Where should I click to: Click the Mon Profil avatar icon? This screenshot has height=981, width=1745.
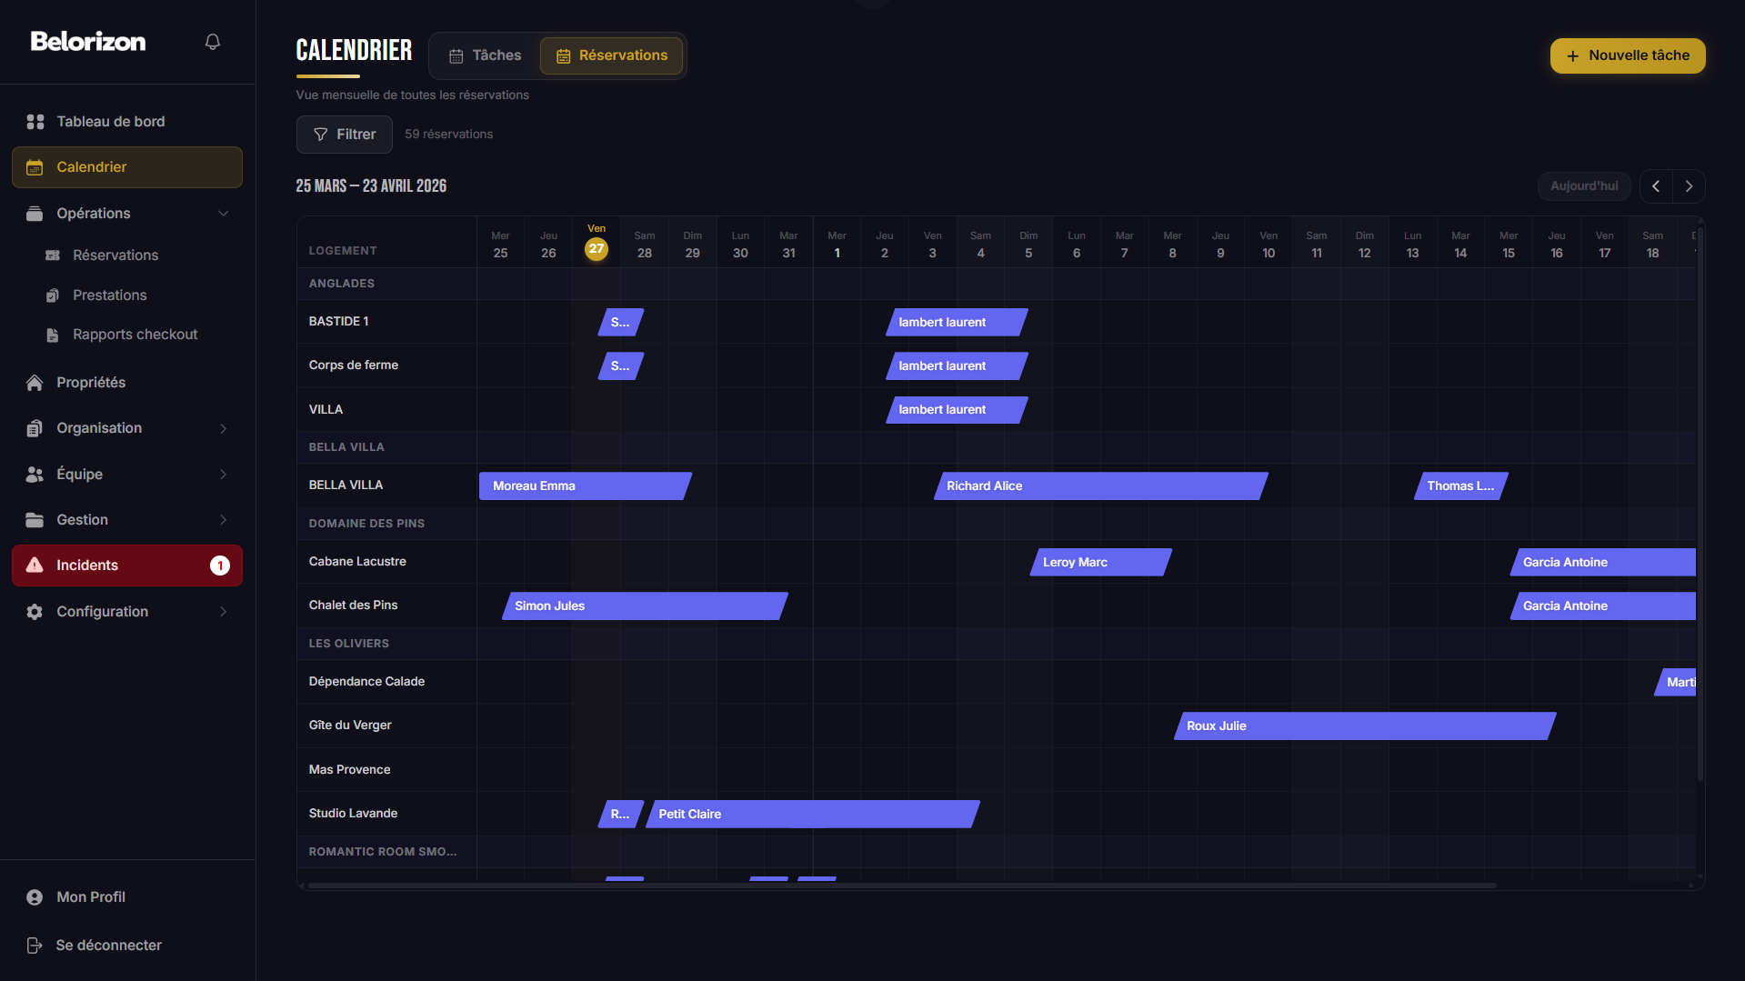[35, 897]
